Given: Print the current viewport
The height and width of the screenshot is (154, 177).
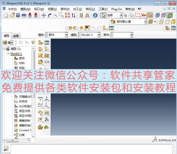Looking at the screenshot, I should click(x=24, y=15).
